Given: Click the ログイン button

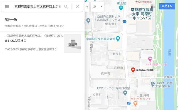Looking at the screenshot, I should (x=167, y=6).
